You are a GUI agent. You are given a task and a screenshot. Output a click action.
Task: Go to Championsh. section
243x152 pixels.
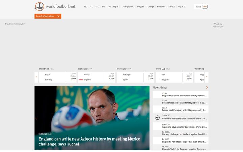(x=128, y=7)
